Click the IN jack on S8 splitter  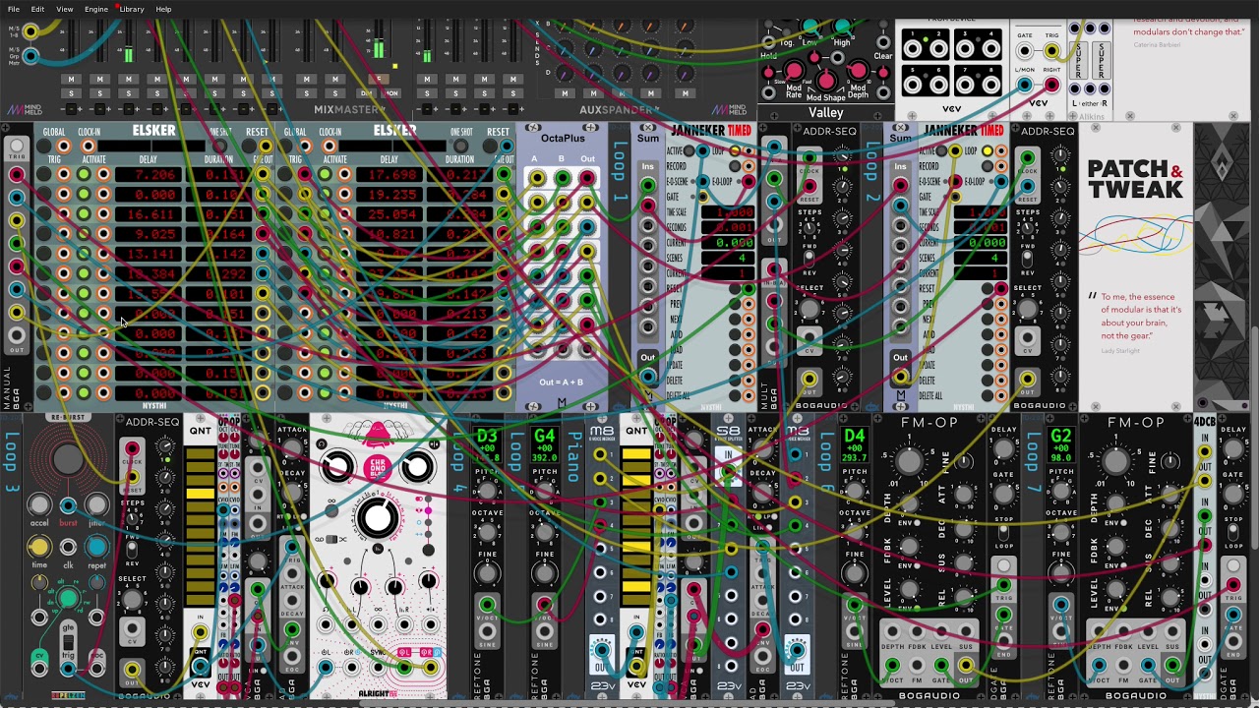point(729,474)
